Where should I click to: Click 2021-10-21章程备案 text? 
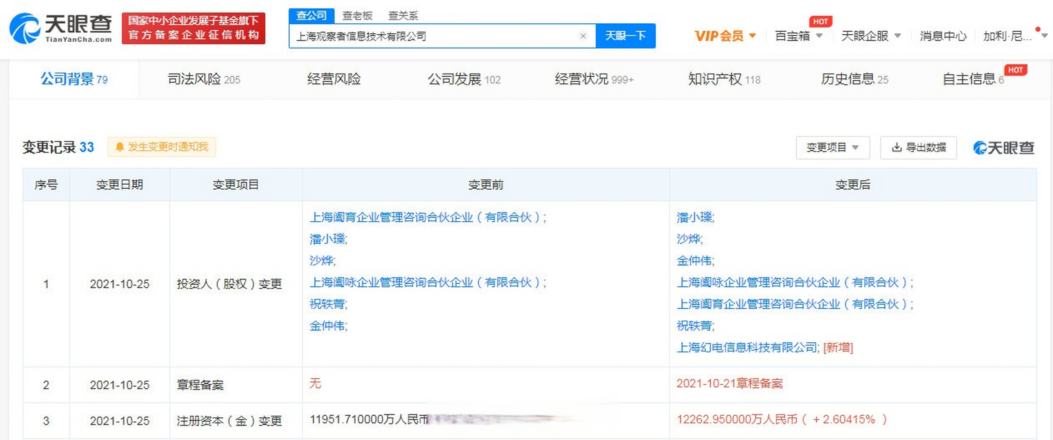(730, 384)
